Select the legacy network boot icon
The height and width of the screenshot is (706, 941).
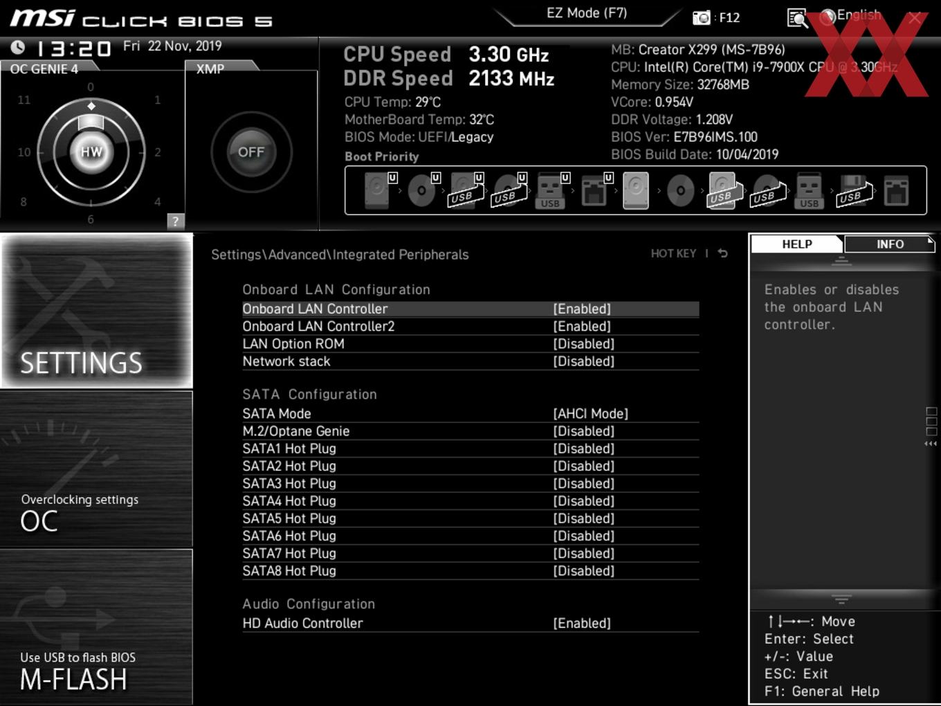pos(896,190)
